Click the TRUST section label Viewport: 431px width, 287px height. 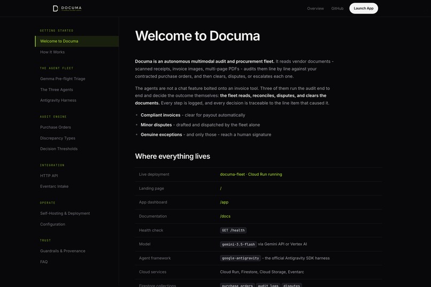pos(45,241)
